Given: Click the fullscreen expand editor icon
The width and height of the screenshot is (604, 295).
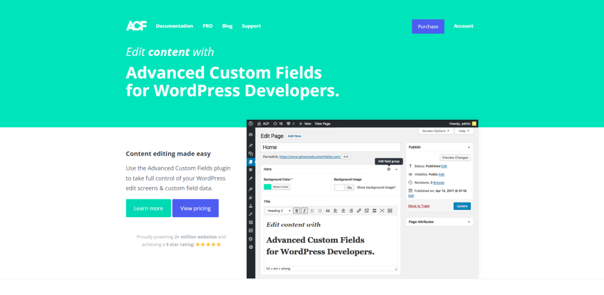Looking at the screenshot, I should click(382, 211).
